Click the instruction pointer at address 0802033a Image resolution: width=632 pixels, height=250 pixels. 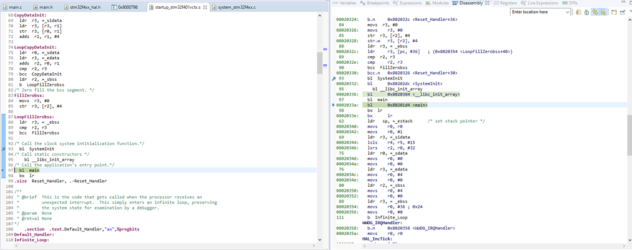[x=333, y=105]
